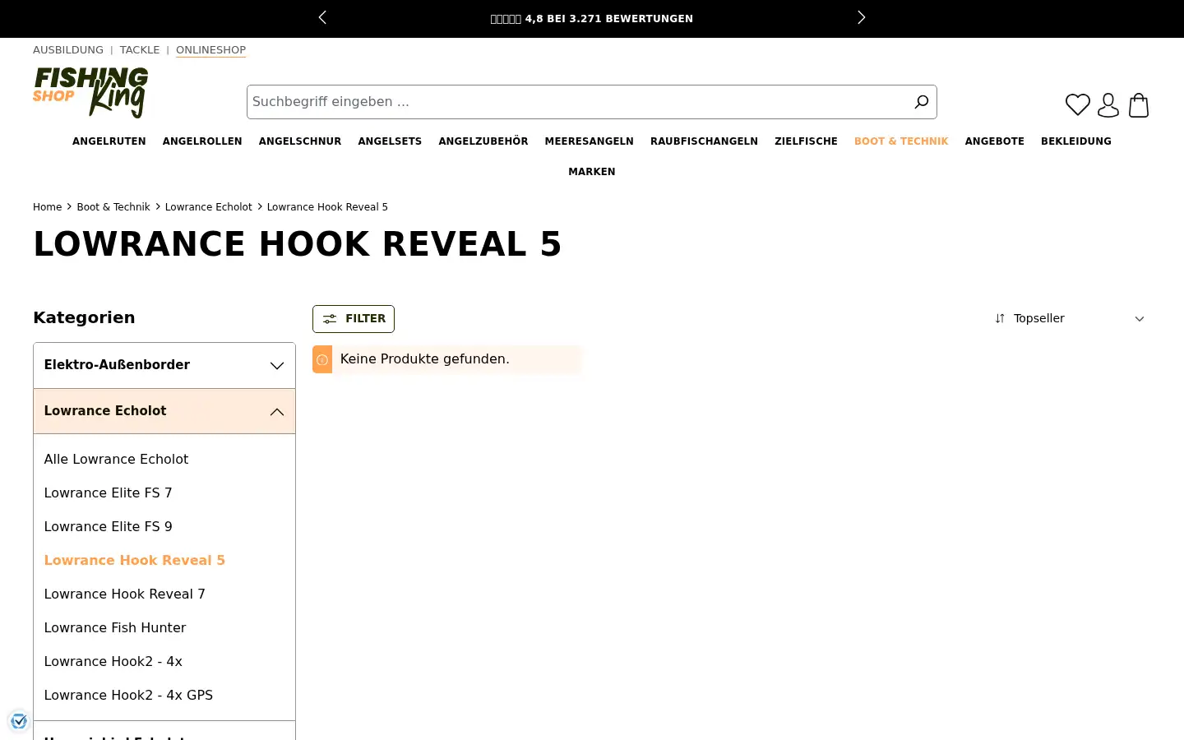The width and height of the screenshot is (1184, 740).
Task: Open the ANGELZUBEHÖR menu
Action: click(483, 141)
